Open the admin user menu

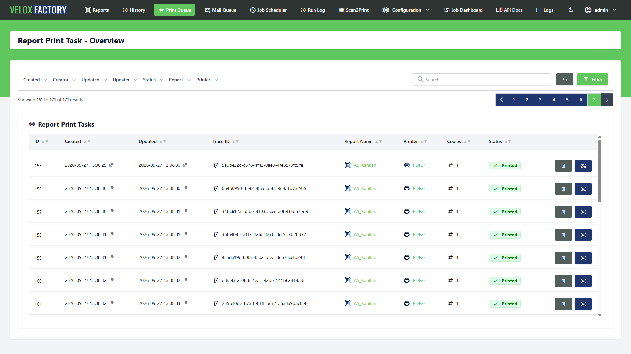[600, 10]
